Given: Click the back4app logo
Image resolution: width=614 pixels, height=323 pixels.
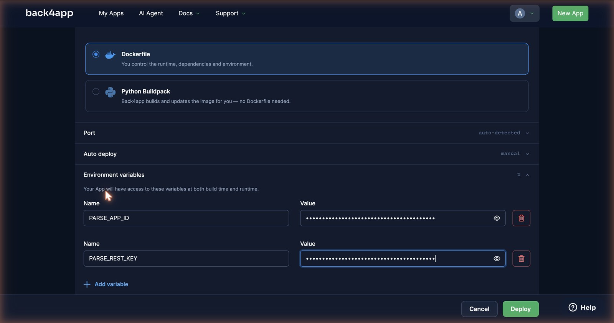Looking at the screenshot, I should click(50, 13).
